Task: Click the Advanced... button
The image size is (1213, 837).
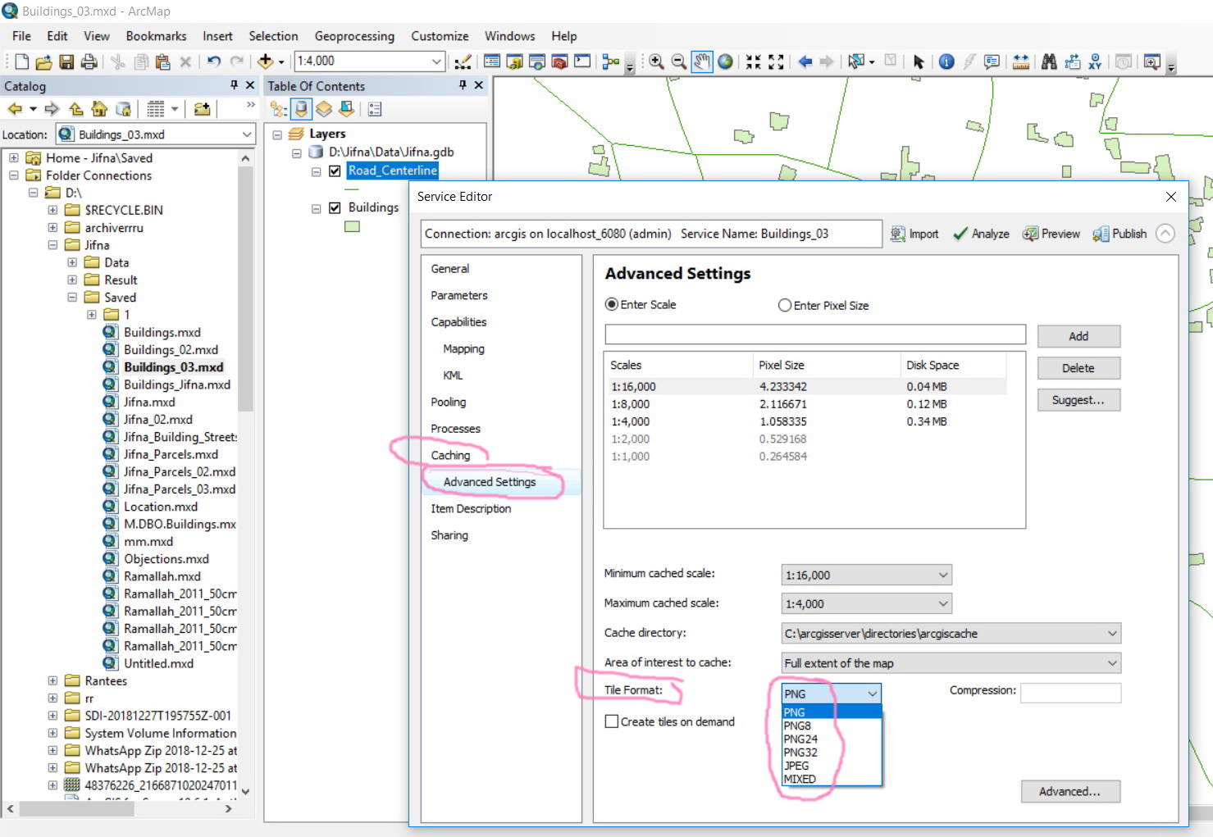Action: 1069,791
